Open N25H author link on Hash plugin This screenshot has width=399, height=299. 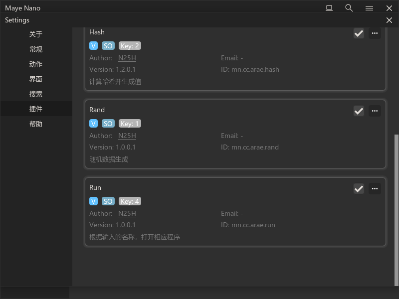(127, 58)
